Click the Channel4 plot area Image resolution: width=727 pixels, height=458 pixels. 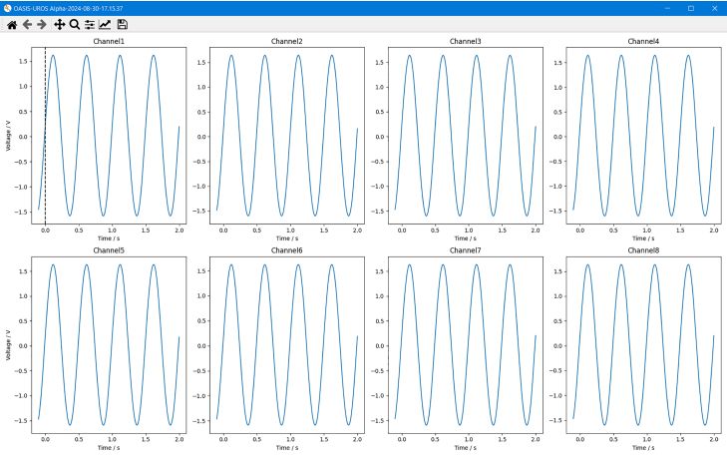click(x=643, y=136)
